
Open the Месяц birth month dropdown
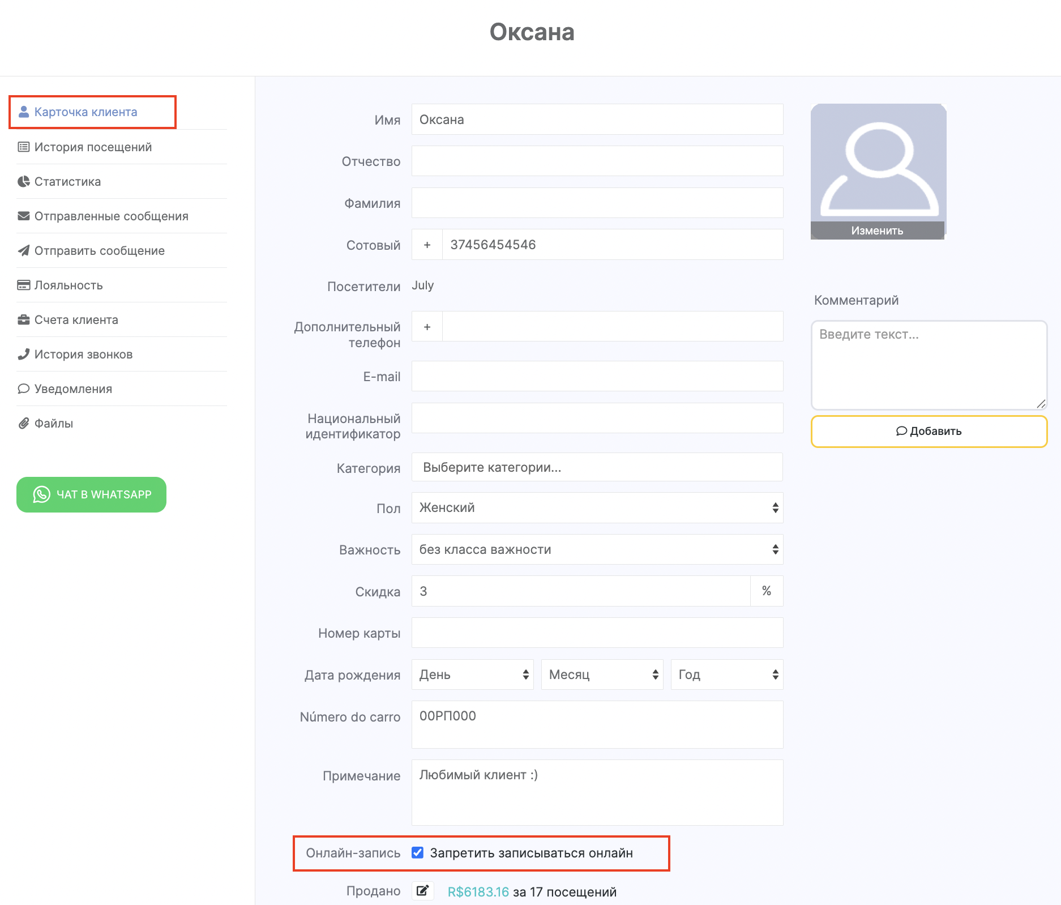(x=601, y=675)
